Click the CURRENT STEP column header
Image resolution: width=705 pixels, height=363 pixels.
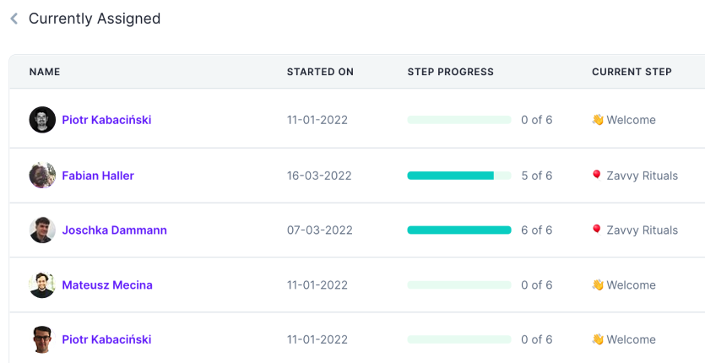[632, 72]
